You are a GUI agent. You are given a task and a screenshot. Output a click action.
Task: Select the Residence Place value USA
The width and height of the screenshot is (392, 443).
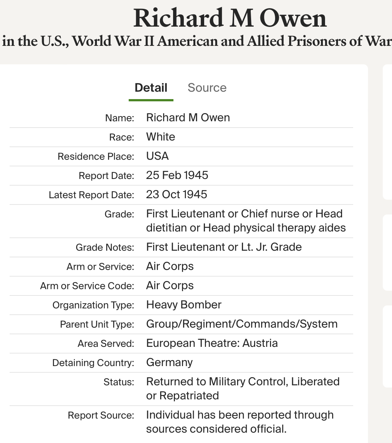coord(158,156)
